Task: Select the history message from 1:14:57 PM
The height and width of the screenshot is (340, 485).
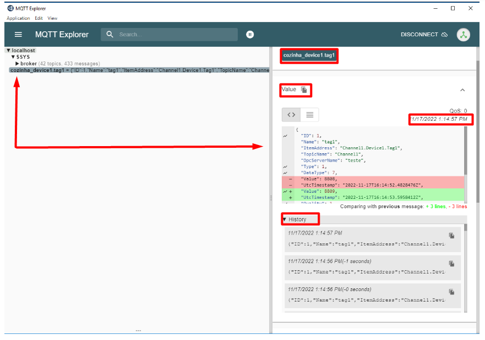Action: point(373,239)
